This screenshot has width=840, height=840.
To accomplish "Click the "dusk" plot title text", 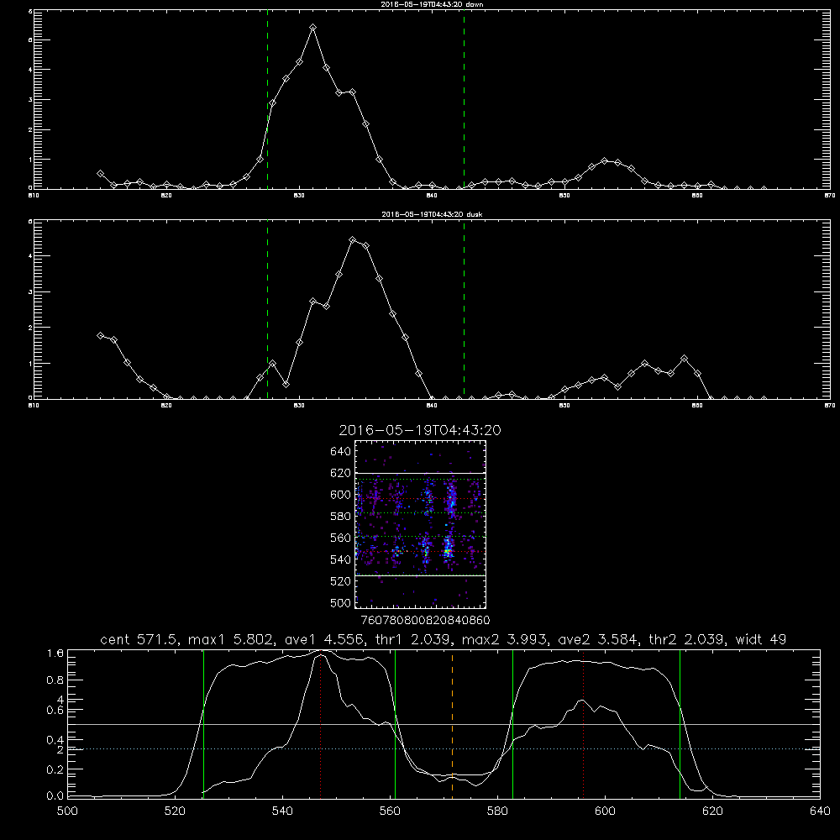I will (433, 214).
